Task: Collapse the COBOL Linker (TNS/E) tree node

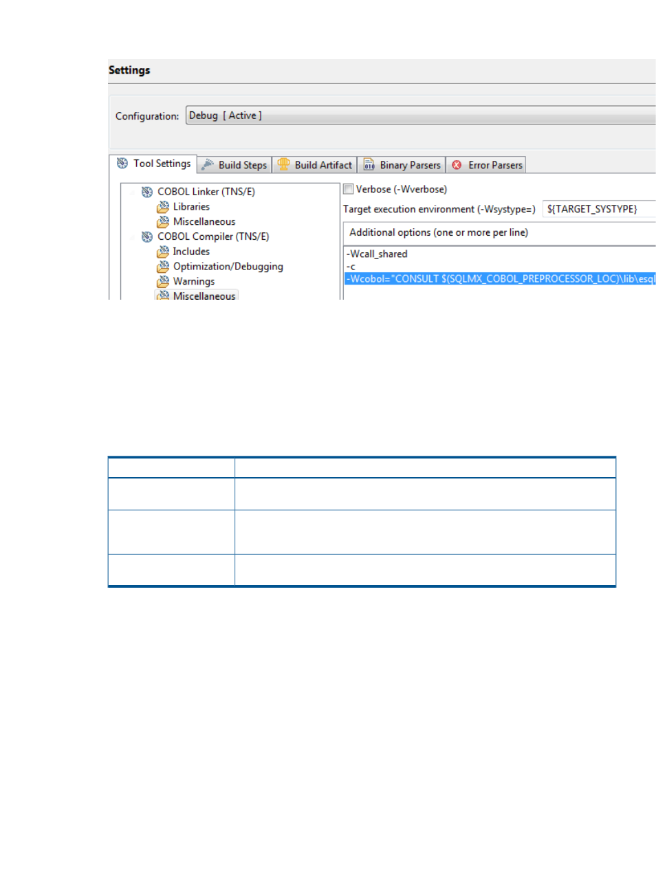Action: point(133,192)
